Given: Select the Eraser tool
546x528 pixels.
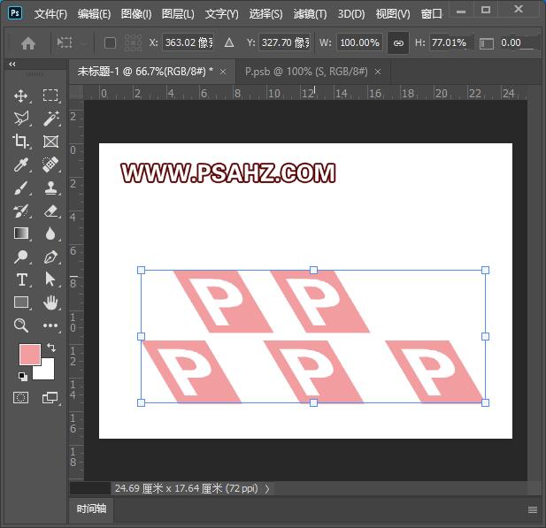Looking at the screenshot, I should coord(50,210).
